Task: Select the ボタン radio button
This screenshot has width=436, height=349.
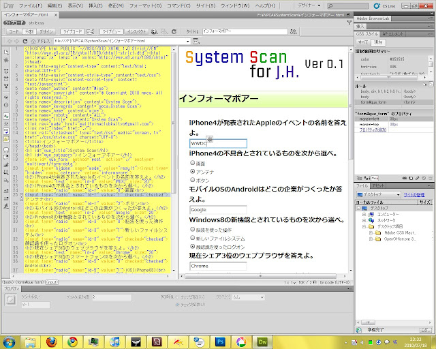Action: (x=192, y=179)
